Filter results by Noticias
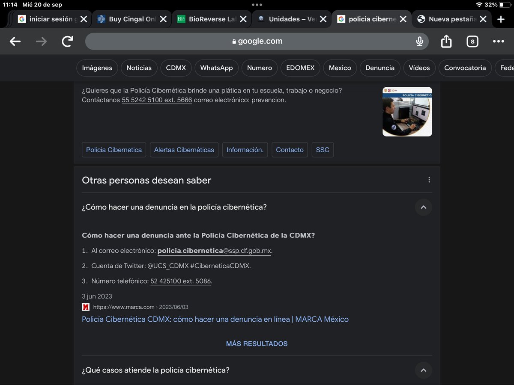The height and width of the screenshot is (385, 514). point(139,68)
